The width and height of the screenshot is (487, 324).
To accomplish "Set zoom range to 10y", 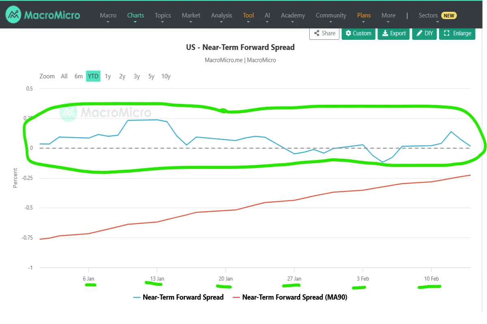I will (166, 76).
